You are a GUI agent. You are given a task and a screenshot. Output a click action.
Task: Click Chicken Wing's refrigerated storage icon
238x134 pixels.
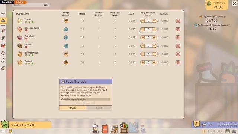66,29
